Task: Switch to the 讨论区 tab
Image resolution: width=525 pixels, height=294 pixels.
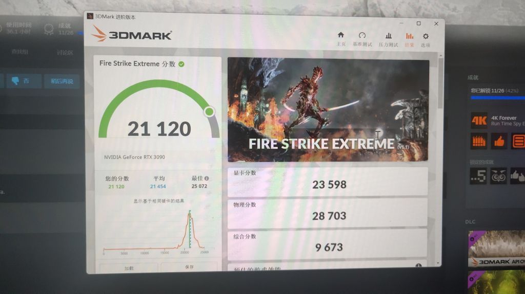Action: click(x=65, y=53)
